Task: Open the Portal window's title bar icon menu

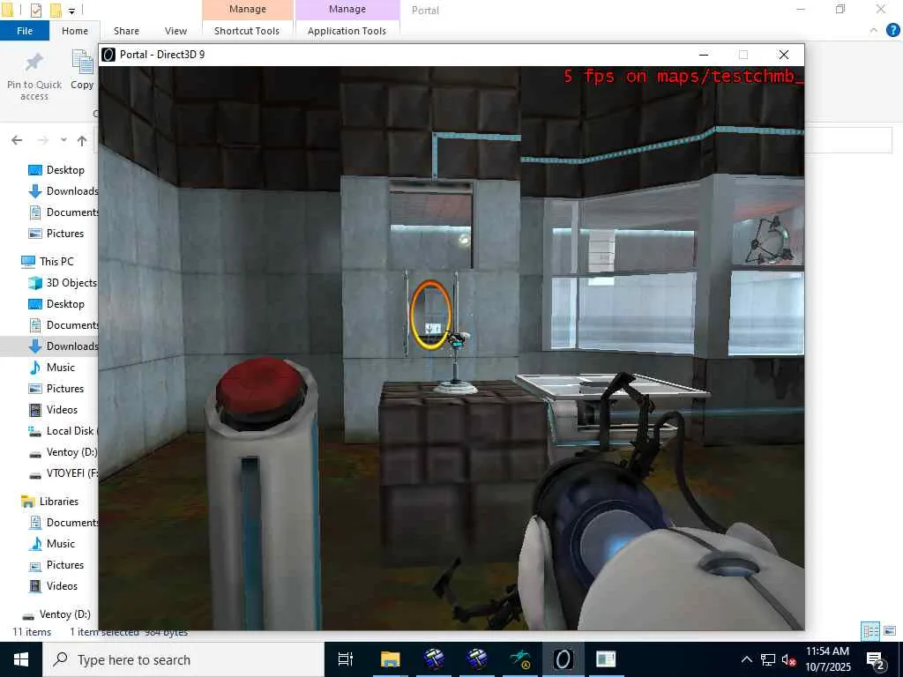Action: 108,55
